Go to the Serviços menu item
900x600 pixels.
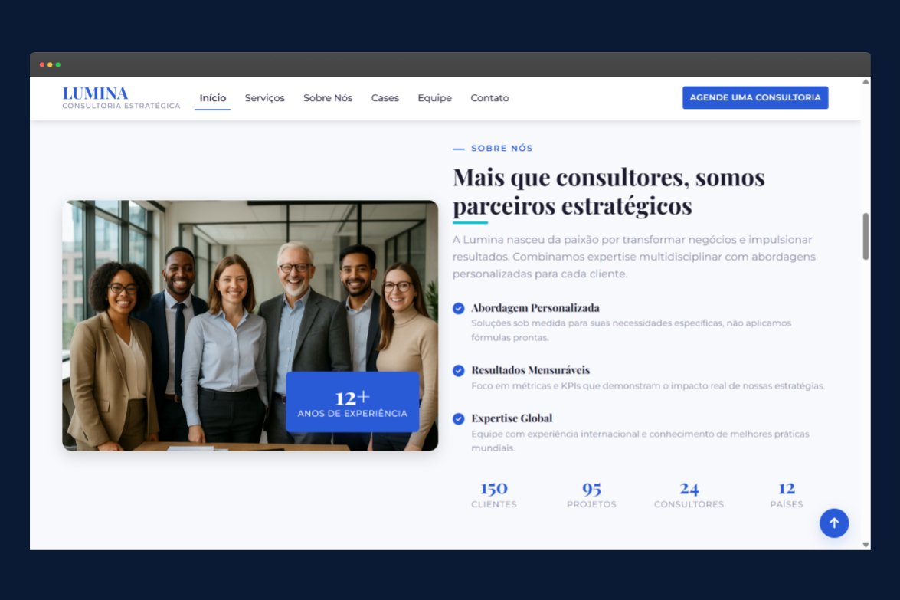pyautogui.click(x=264, y=98)
